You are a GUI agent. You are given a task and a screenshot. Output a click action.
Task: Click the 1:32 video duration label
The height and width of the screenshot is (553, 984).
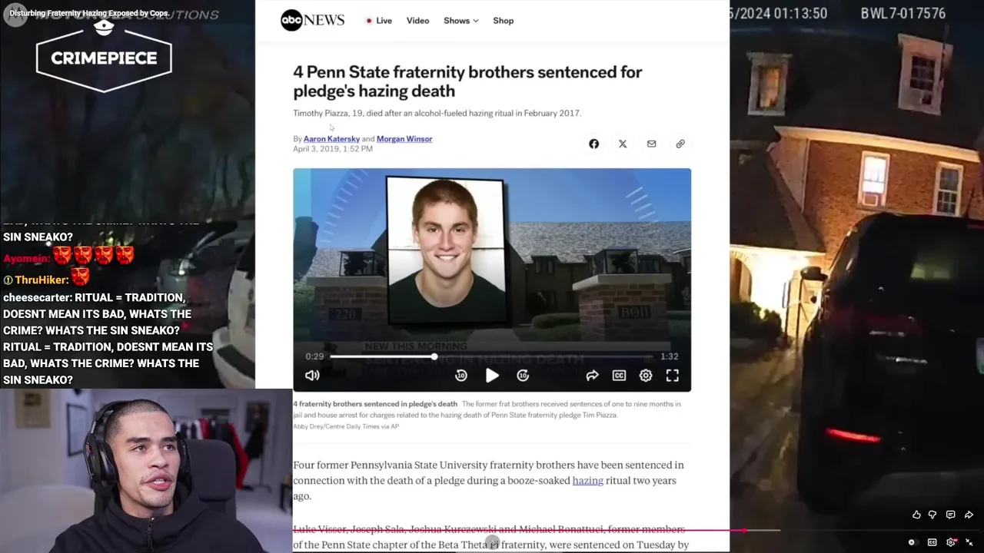669,356
